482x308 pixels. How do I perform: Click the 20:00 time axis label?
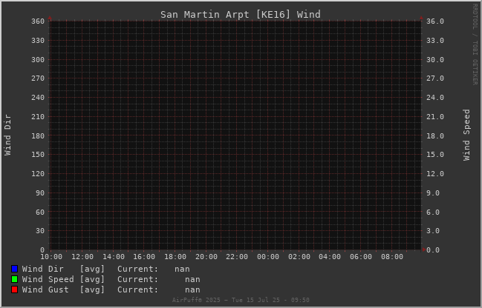[x=206, y=257]
